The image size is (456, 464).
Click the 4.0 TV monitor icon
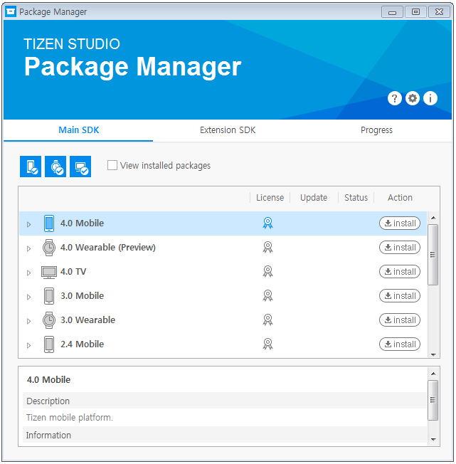(49, 273)
